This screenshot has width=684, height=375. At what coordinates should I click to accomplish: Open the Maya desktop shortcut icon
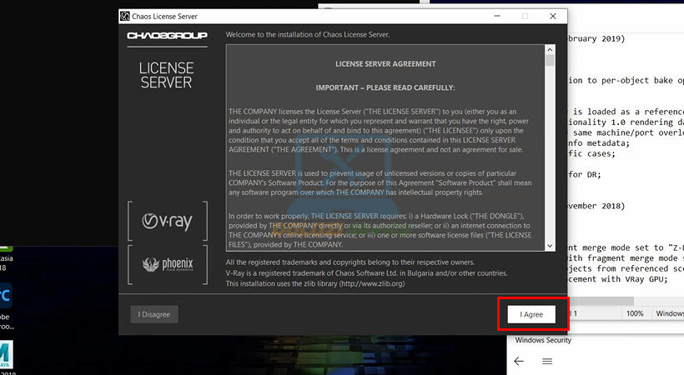pyautogui.click(x=6, y=354)
